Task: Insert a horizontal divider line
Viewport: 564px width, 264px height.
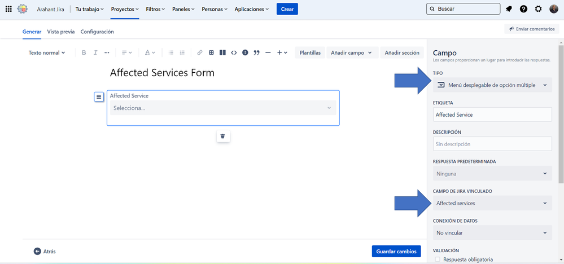Action: pyautogui.click(x=268, y=52)
